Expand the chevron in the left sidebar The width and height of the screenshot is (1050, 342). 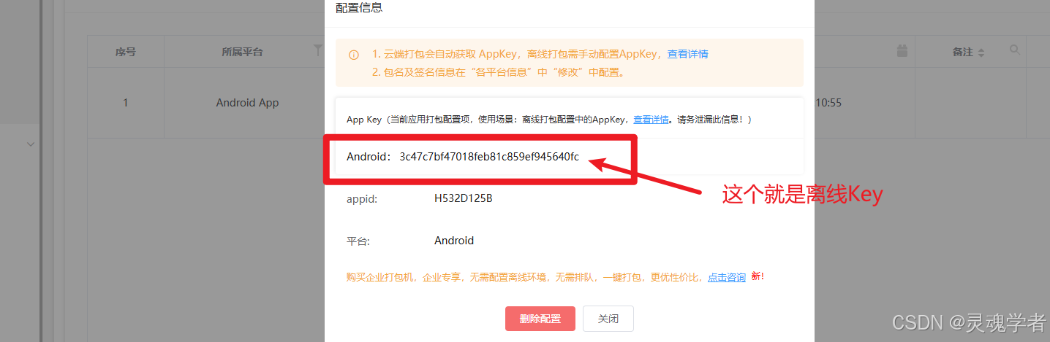31,144
